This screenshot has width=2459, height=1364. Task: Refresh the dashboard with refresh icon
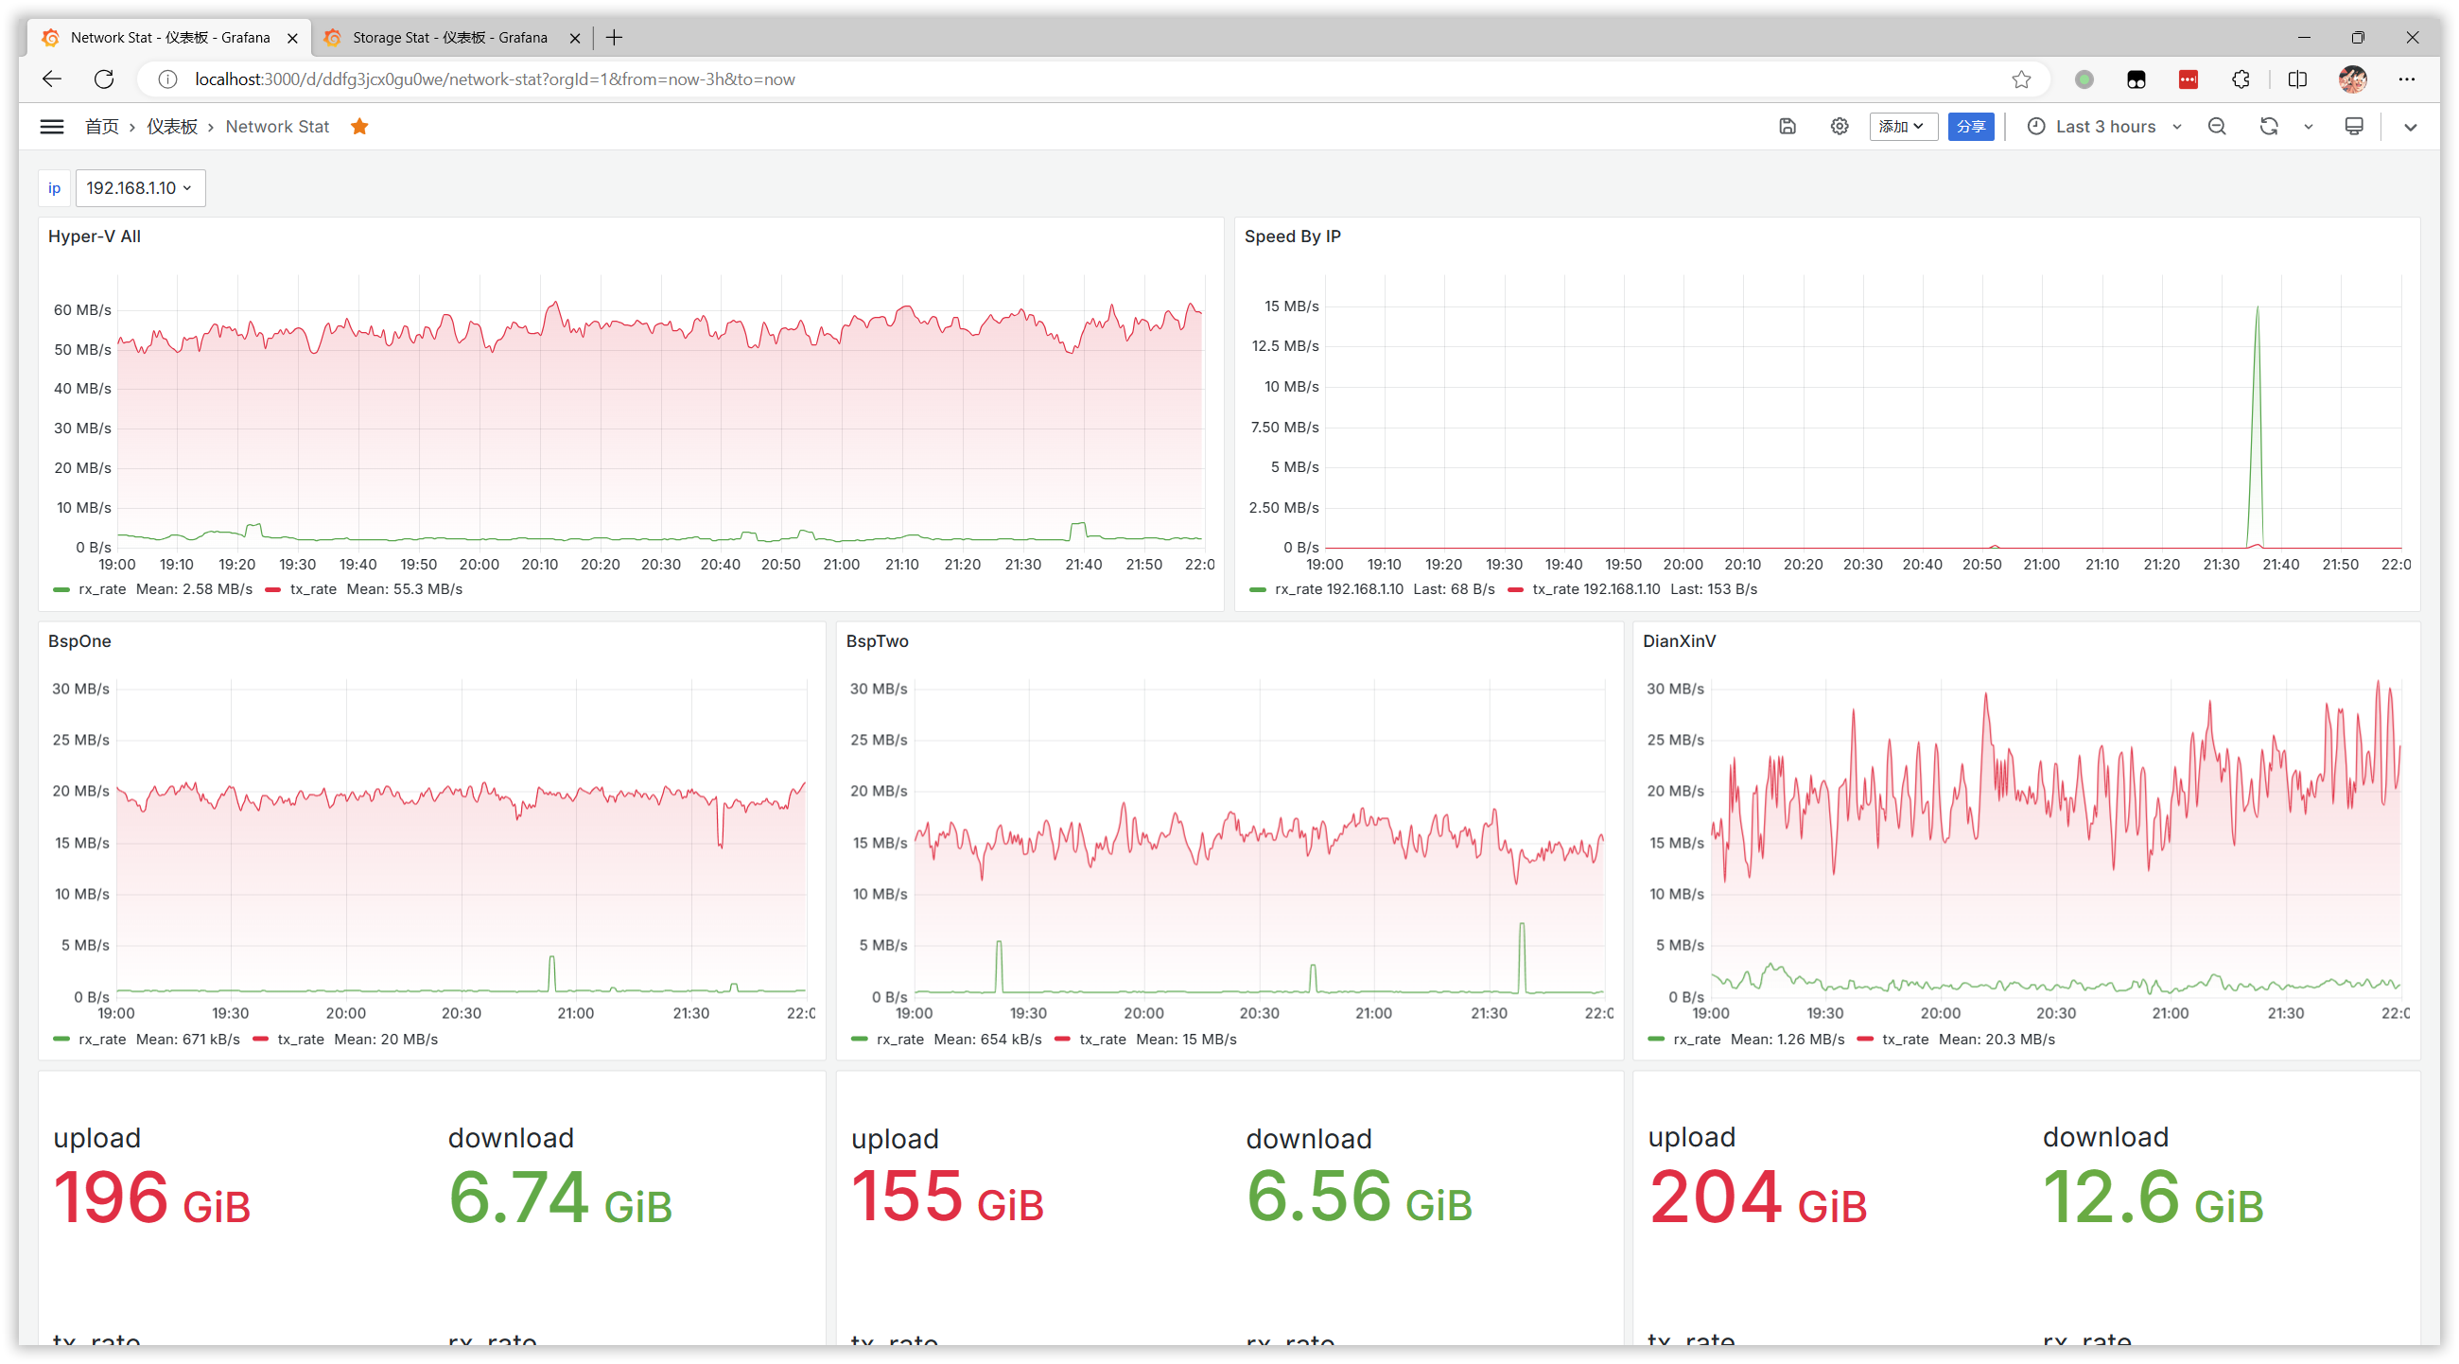(x=2268, y=127)
